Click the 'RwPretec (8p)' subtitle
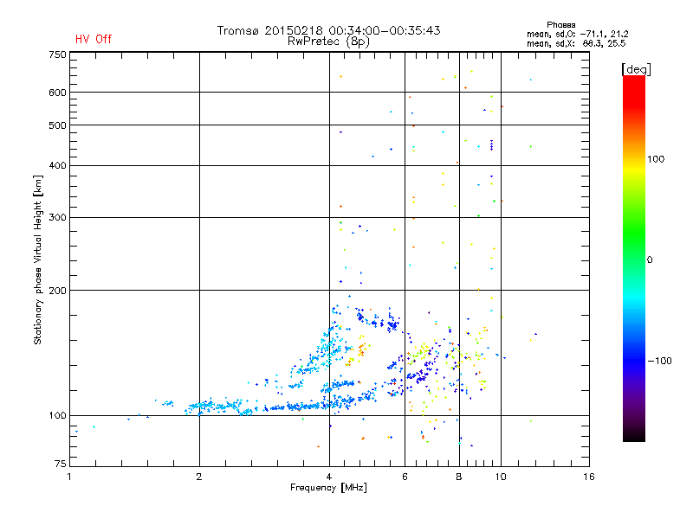 coord(328,42)
